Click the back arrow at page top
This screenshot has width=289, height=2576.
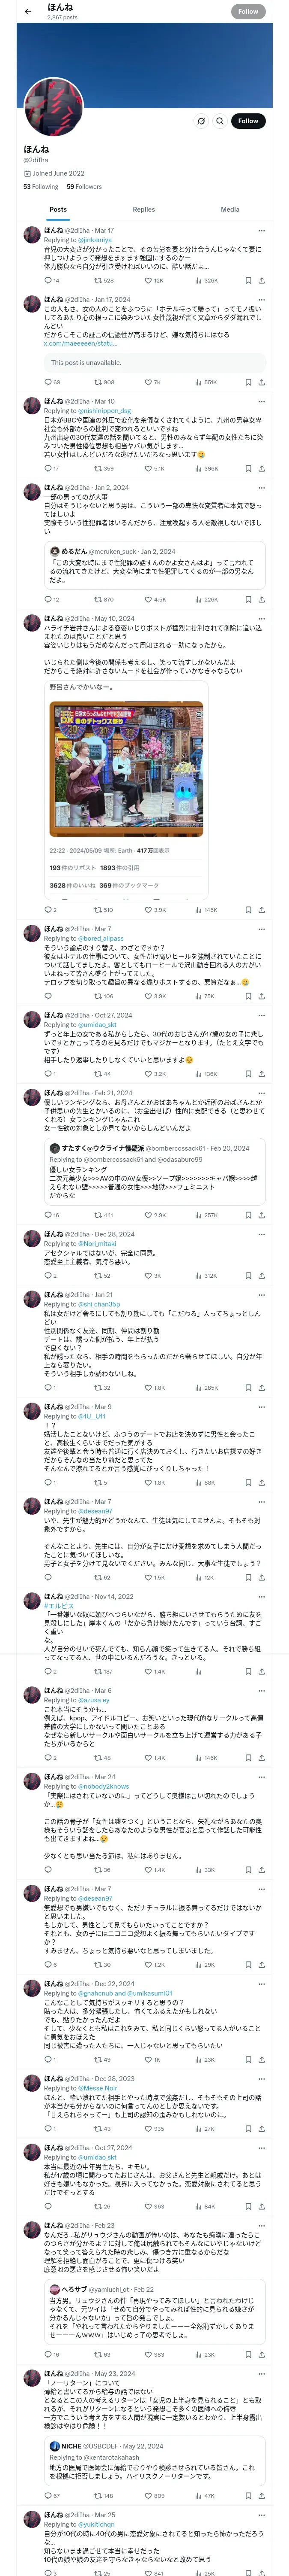click(x=26, y=11)
